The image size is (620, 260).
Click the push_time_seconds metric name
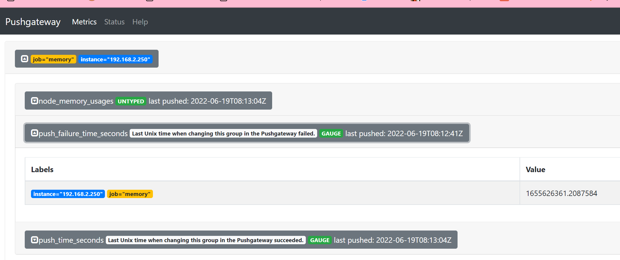pyautogui.click(x=71, y=240)
